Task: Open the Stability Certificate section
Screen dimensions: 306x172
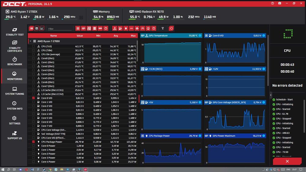Action: [x=15, y=46]
